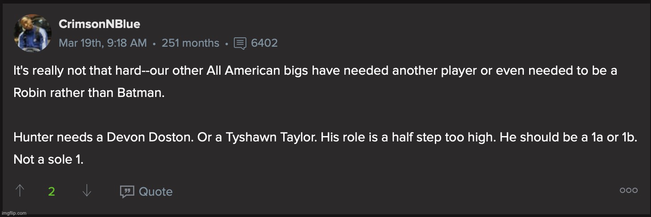Downvote the post with the down arrow
651x217 pixels.
tap(87, 191)
